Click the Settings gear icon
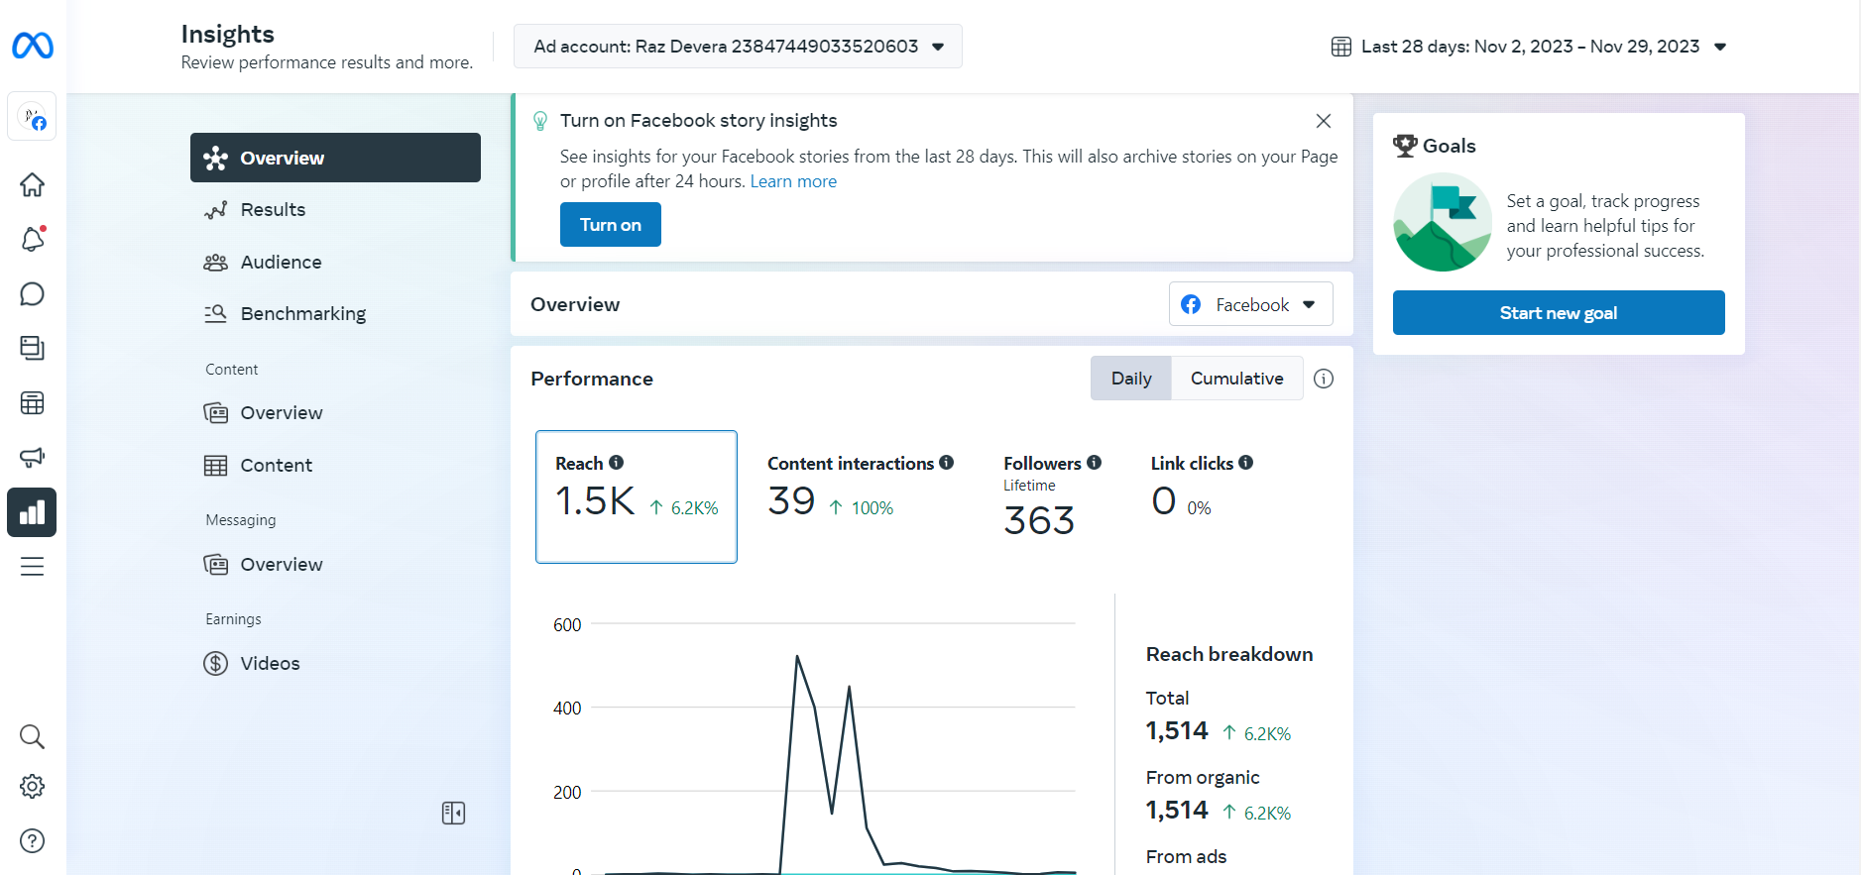The image size is (1861, 875). [32, 787]
